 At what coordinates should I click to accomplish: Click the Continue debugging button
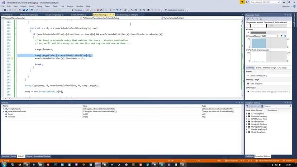(x=78, y=10)
